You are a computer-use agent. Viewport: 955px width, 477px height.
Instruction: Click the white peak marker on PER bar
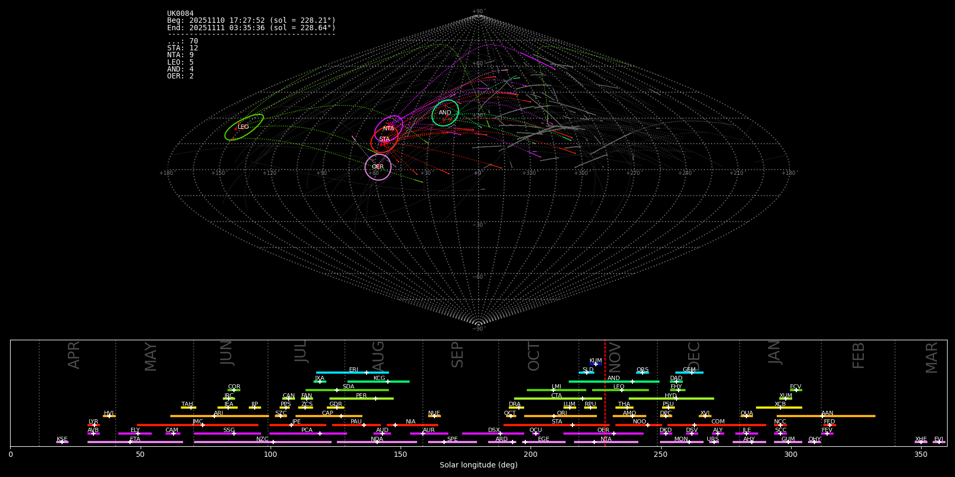point(376,399)
